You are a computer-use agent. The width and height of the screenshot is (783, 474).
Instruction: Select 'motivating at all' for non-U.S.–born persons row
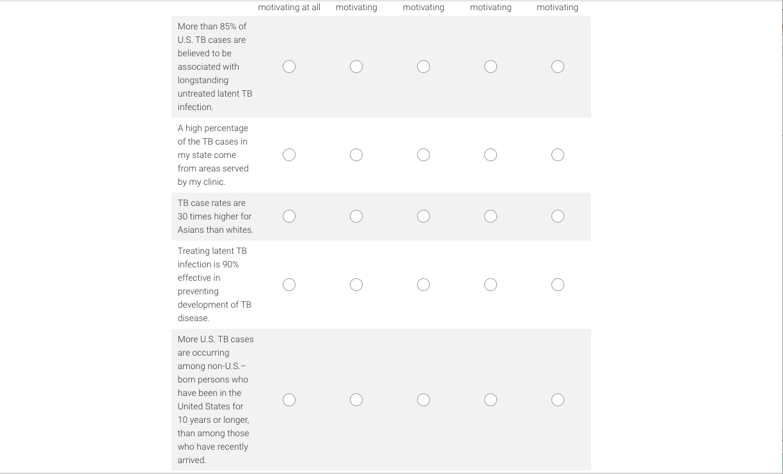tap(289, 400)
